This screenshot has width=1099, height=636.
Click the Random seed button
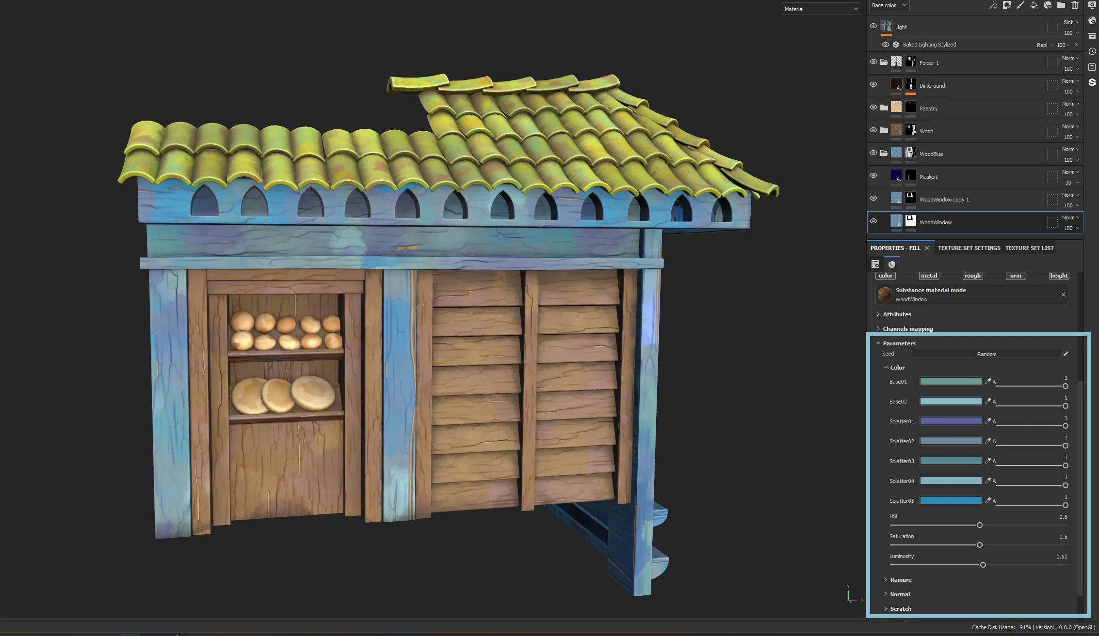click(x=986, y=354)
